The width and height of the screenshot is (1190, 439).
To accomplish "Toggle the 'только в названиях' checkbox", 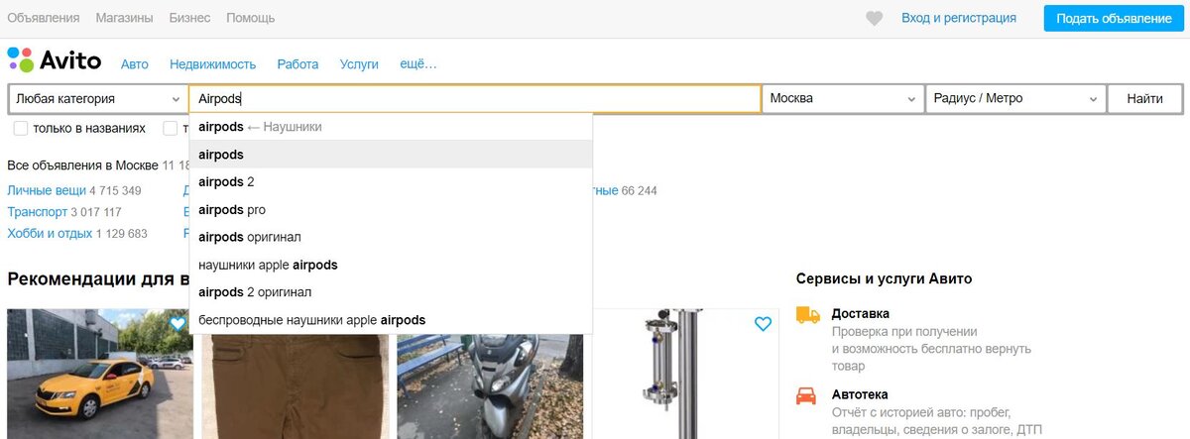I will click(21, 128).
